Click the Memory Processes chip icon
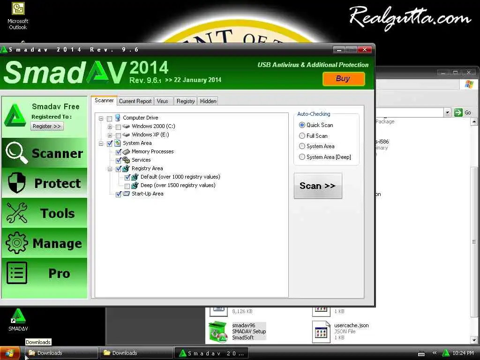Image resolution: width=480 pixels, height=360 pixels. (x=126, y=151)
